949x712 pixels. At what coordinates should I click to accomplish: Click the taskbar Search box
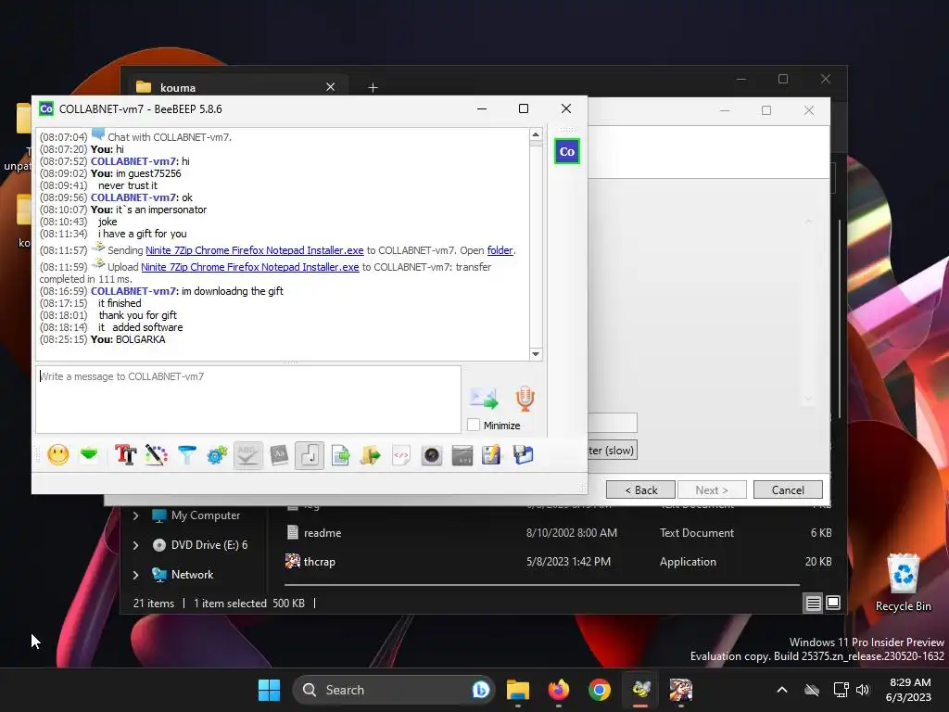(393, 690)
